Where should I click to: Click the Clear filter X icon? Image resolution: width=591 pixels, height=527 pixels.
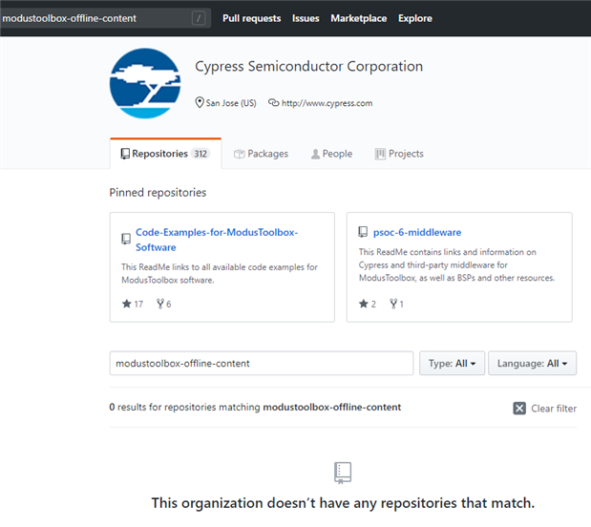519,408
